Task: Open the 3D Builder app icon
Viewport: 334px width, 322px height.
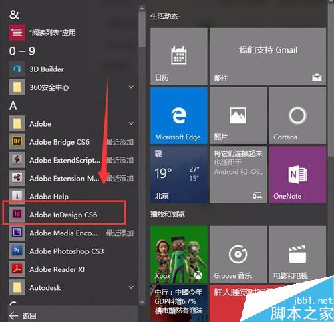Action: click(x=17, y=69)
